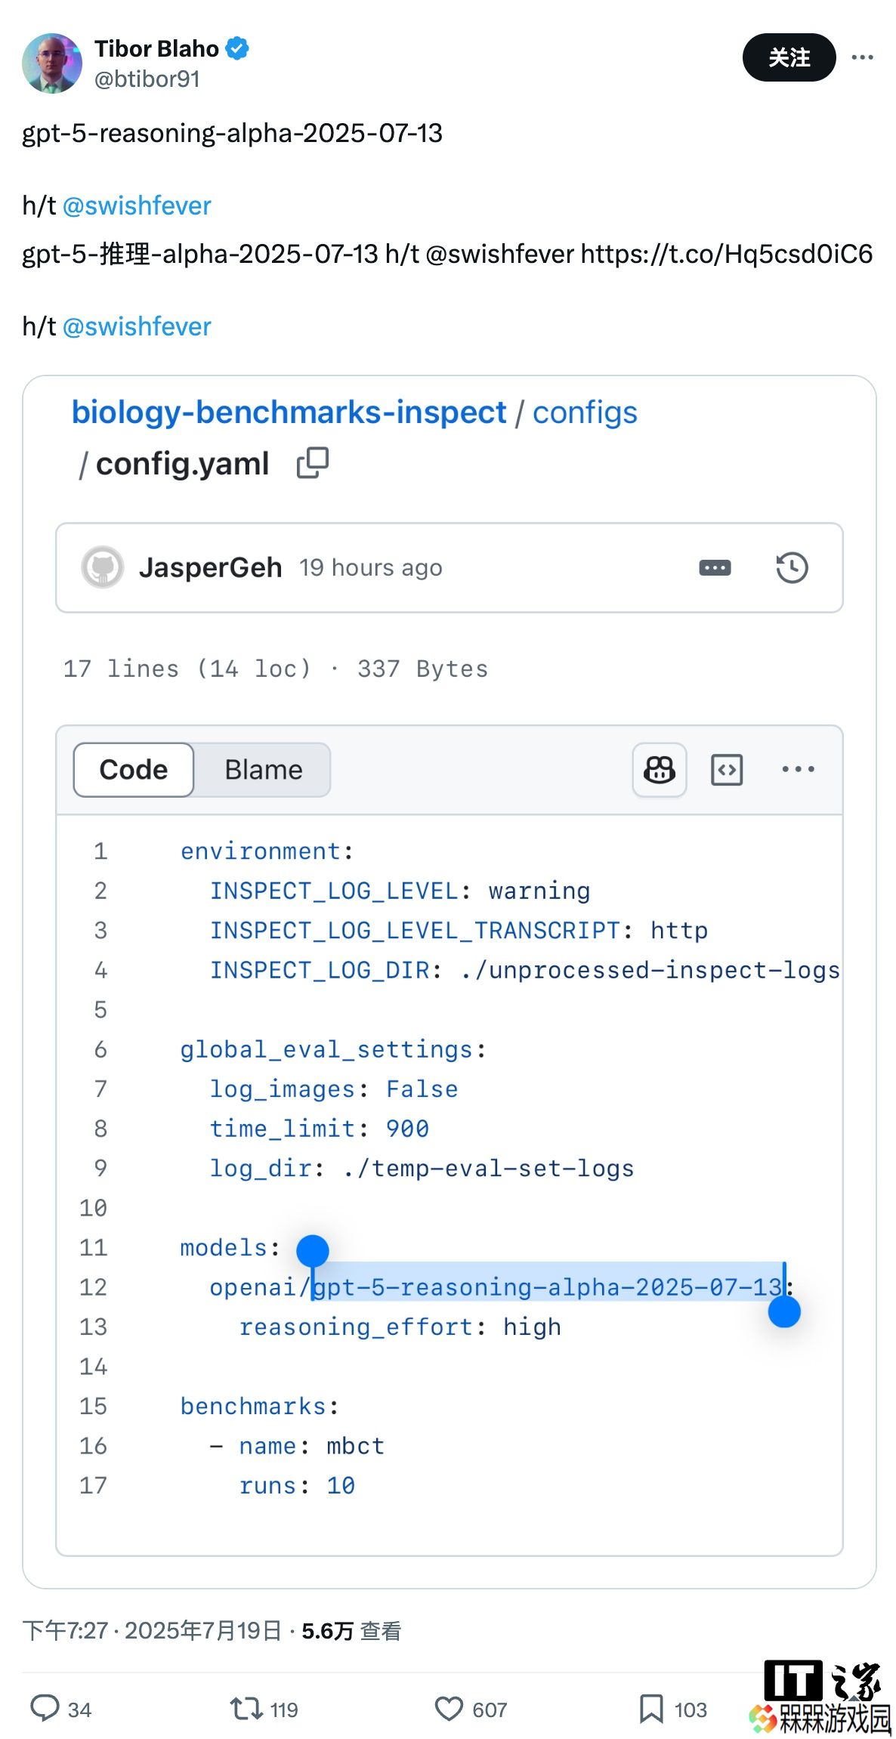Click line number 12
This screenshot has height=1739, width=896.
click(x=94, y=1287)
